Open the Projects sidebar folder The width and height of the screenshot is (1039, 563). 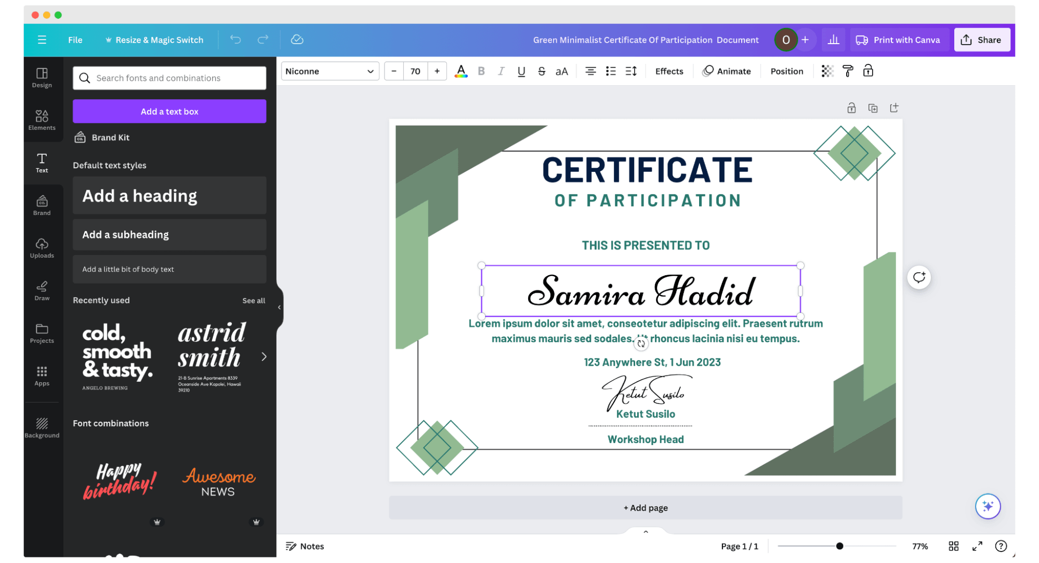pos(42,333)
